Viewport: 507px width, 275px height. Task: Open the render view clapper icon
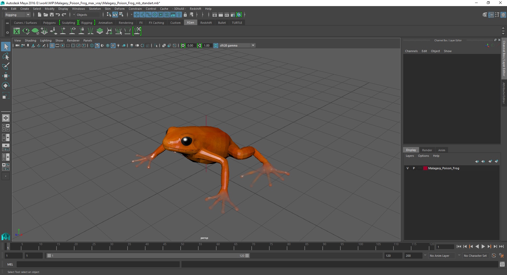(x=215, y=15)
